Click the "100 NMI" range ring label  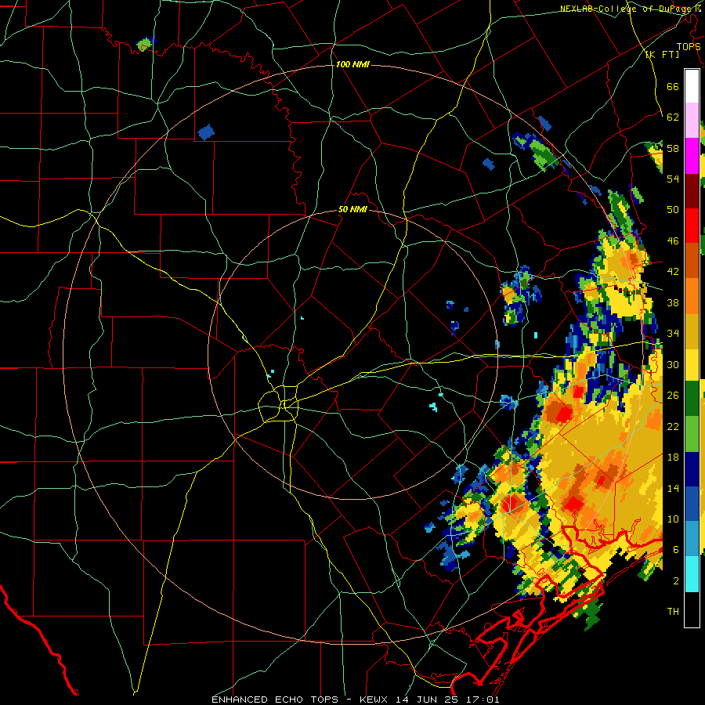[x=352, y=65]
